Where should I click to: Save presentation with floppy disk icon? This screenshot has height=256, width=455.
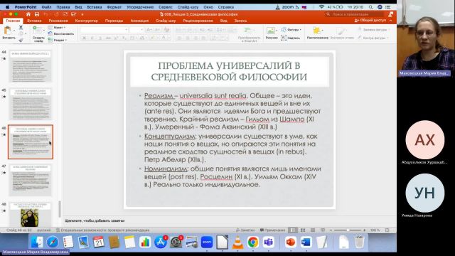pyautogui.click(x=37, y=14)
